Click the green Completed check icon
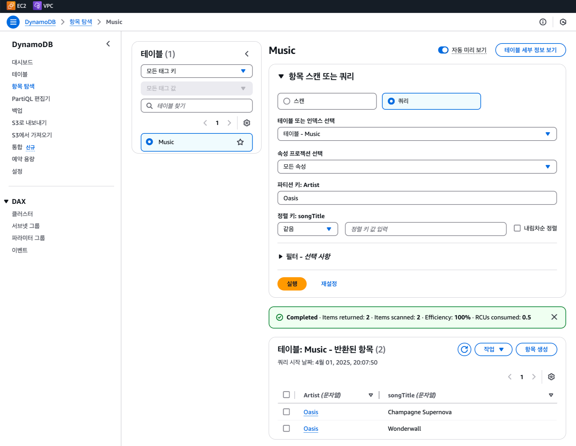The width and height of the screenshot is (576, 446). 280,317
